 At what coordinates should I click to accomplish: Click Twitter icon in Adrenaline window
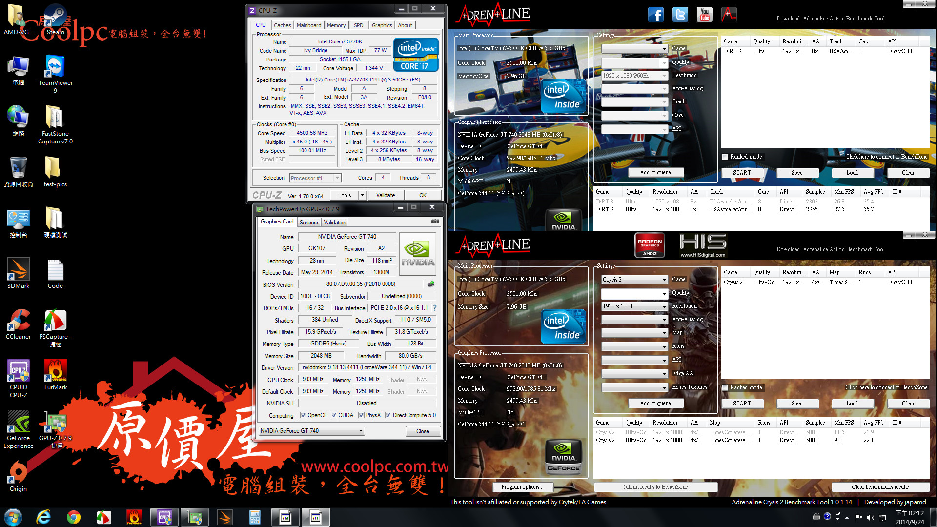click(x=680, y=15)
